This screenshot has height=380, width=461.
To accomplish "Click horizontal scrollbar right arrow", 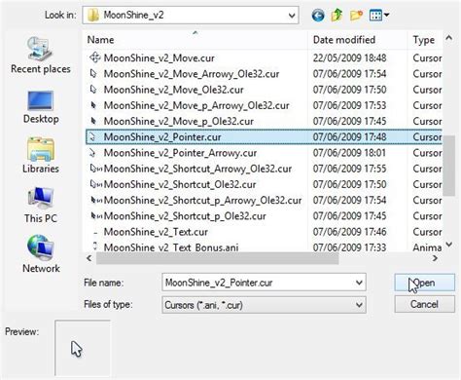I will point(435,258).
